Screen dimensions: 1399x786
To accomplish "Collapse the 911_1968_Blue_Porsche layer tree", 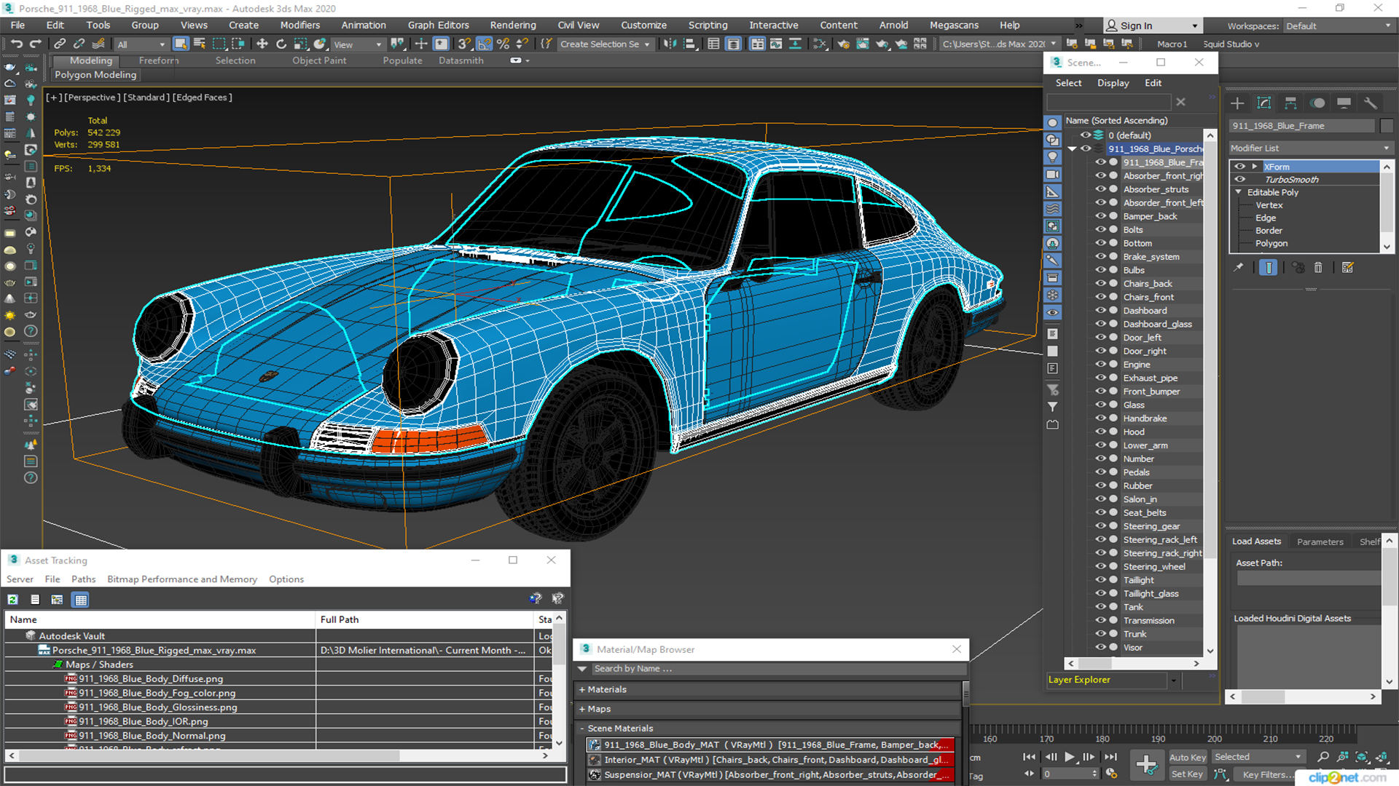I will tap(1072, 148).
